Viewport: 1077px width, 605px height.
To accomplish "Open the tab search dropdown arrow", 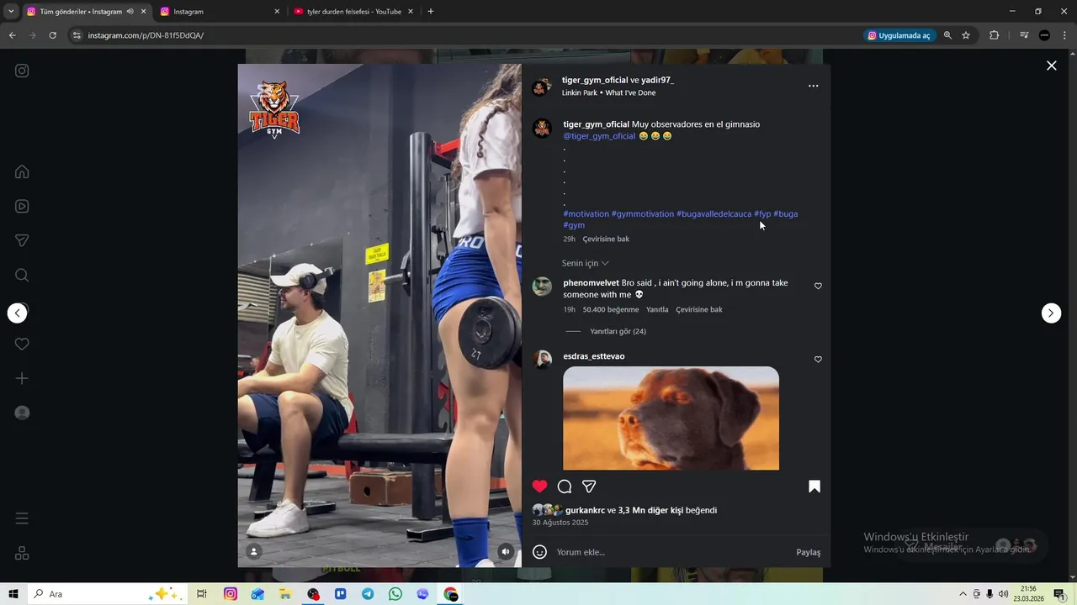I will click(x=11, y=12).
